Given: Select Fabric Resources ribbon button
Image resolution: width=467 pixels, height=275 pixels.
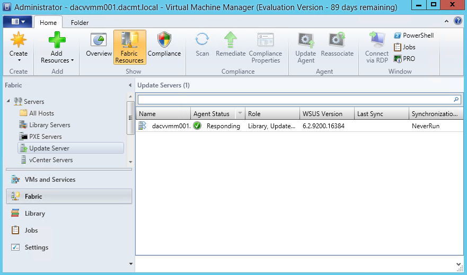Looking at the screenshot, I should click(x=129, y=47).
